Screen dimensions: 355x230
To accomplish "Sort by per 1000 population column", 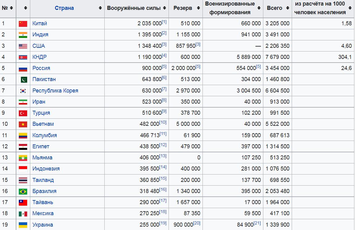I will (350, 12).
